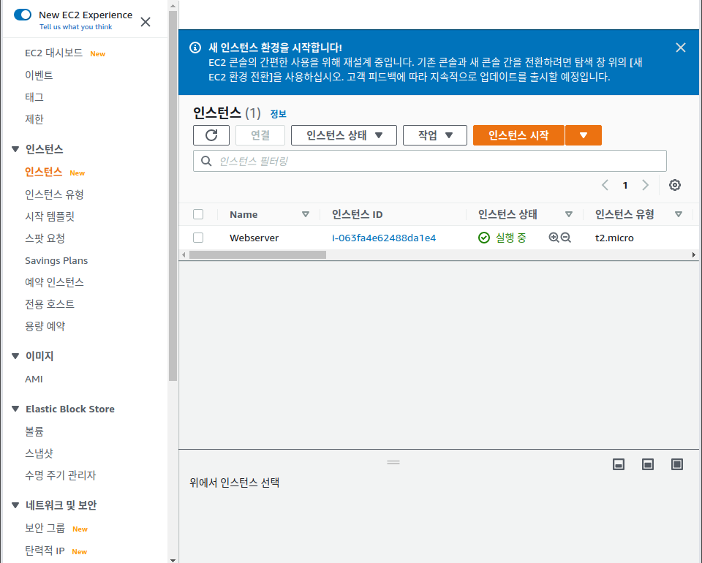Screen dimensions: 702x563
Task: Toggle the New EC2 Experience switch
Action: (x=23, y=15)
